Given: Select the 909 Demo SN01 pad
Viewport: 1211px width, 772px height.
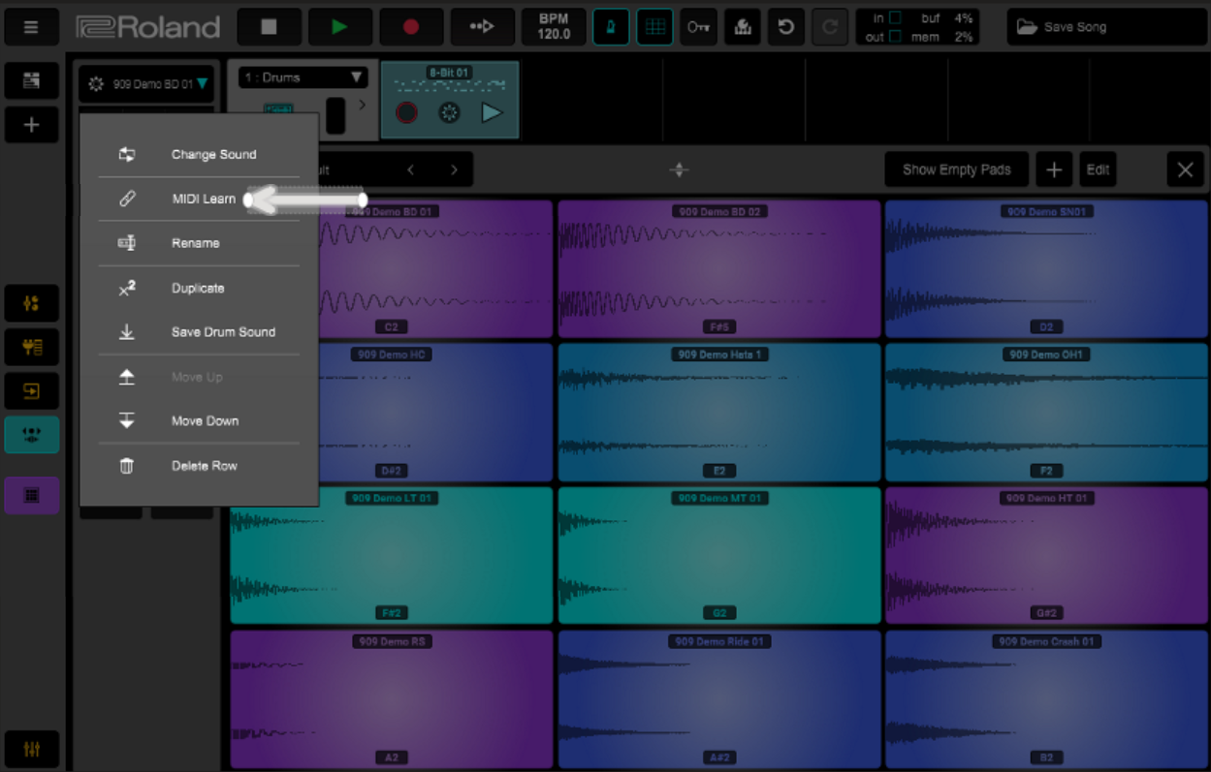Looking at the screenshot, I should (x=1046, y=269).
